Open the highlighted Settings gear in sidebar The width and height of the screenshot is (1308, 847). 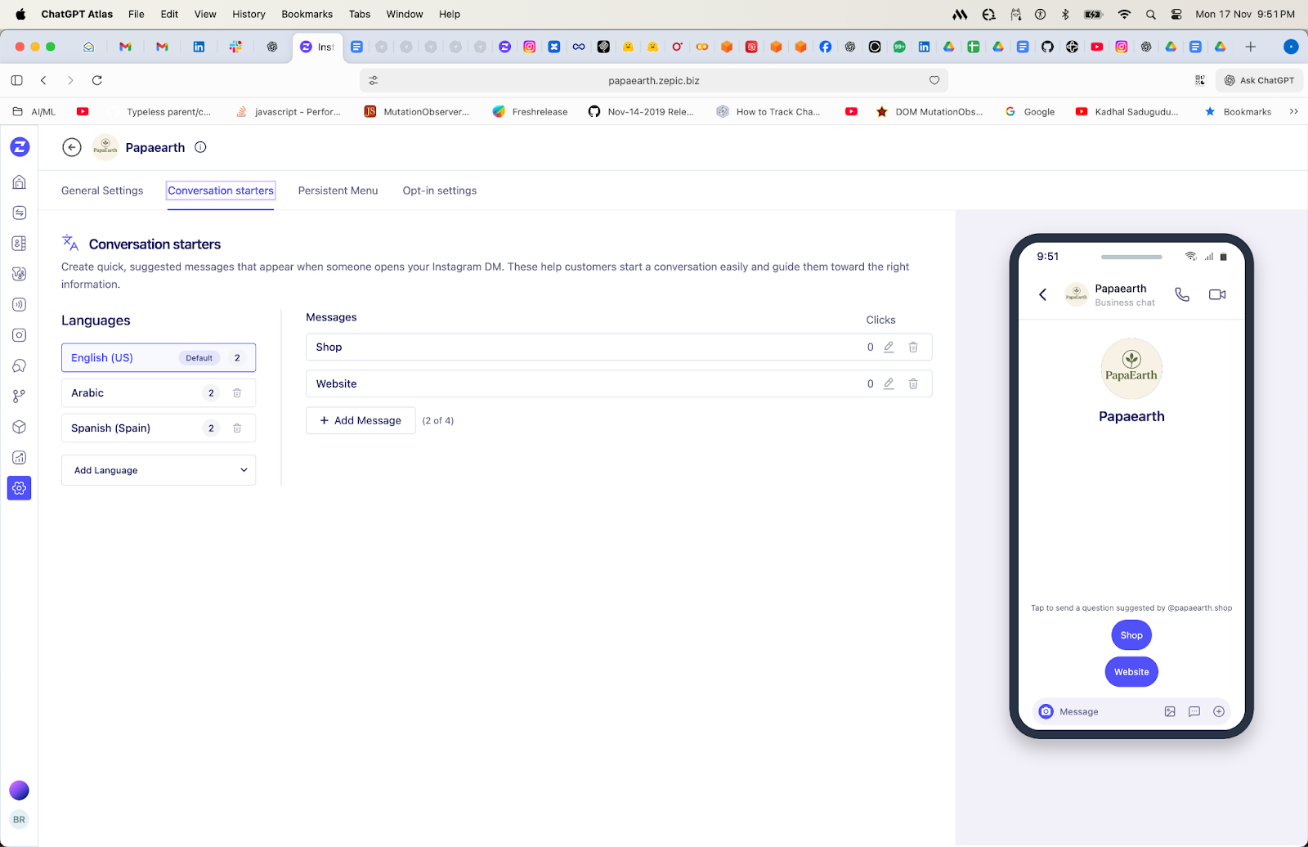click(x=20, y=488)
